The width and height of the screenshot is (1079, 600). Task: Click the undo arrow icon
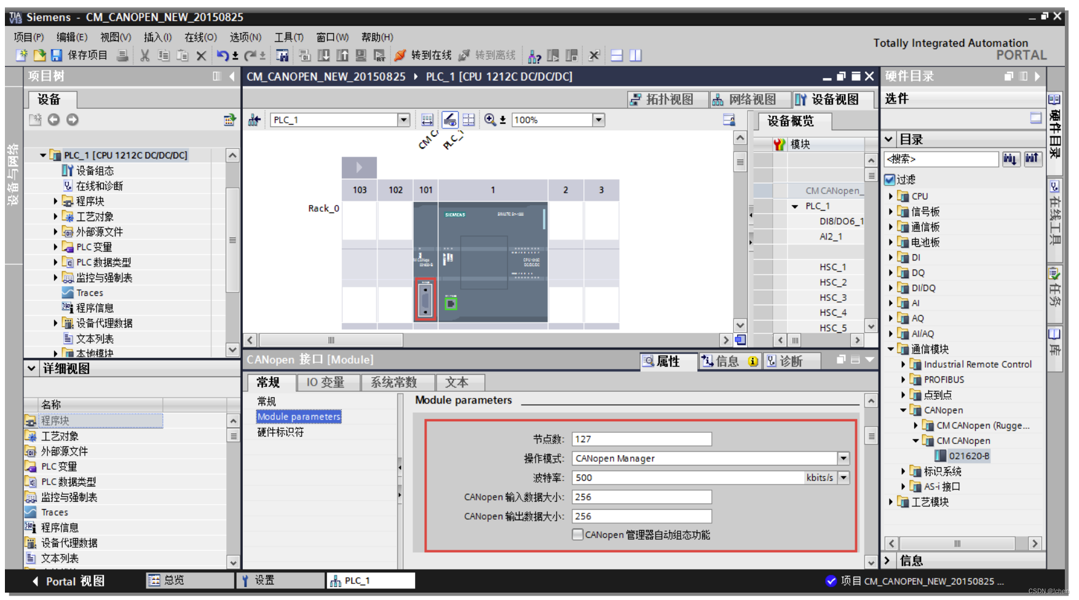[x=223, y=56]
